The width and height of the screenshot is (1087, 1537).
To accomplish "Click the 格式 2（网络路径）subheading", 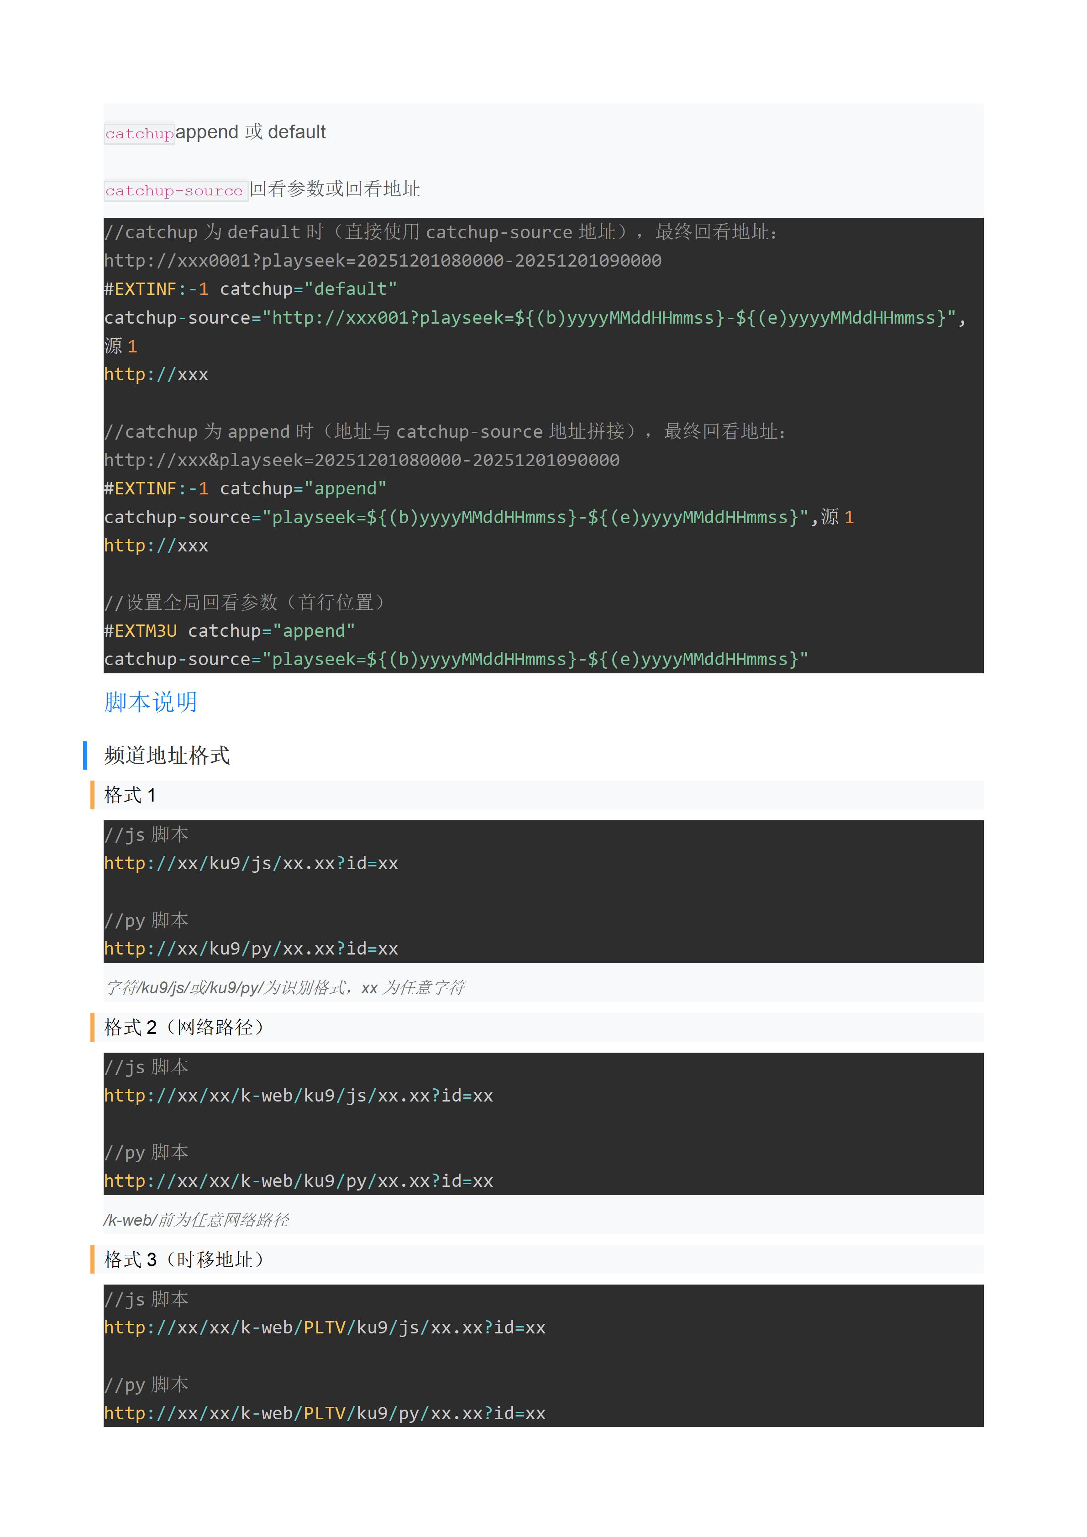I will pos(184,1027).
